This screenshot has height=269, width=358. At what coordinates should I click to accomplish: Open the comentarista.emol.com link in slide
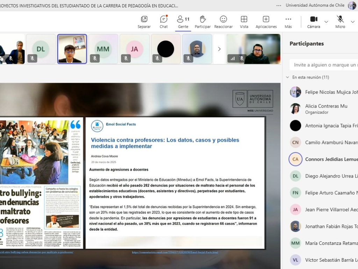(x=175, y=252)
